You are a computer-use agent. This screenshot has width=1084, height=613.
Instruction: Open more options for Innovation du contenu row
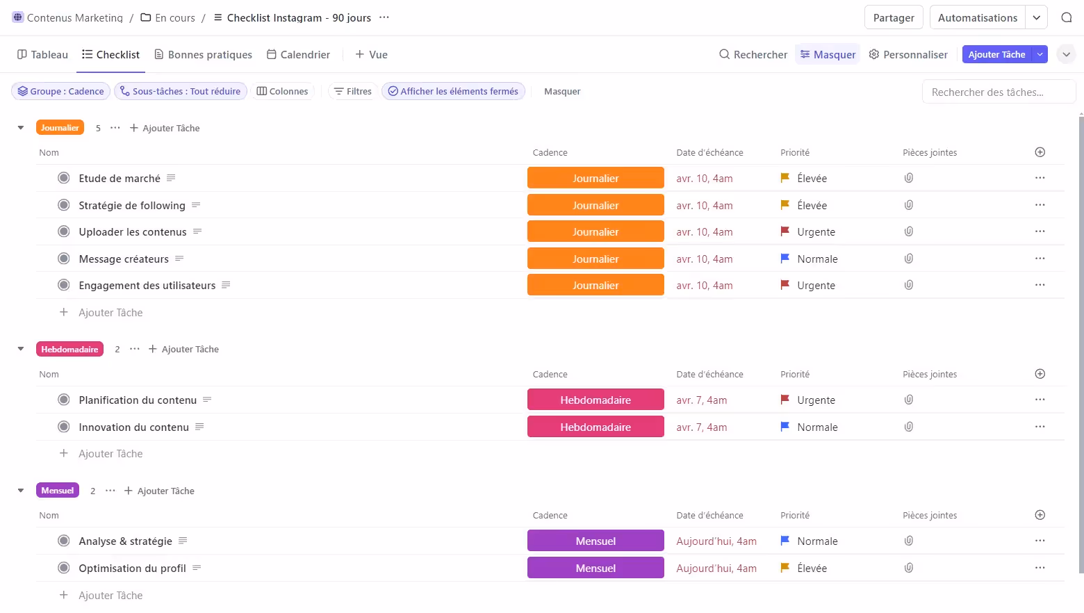pos(1040,427)
